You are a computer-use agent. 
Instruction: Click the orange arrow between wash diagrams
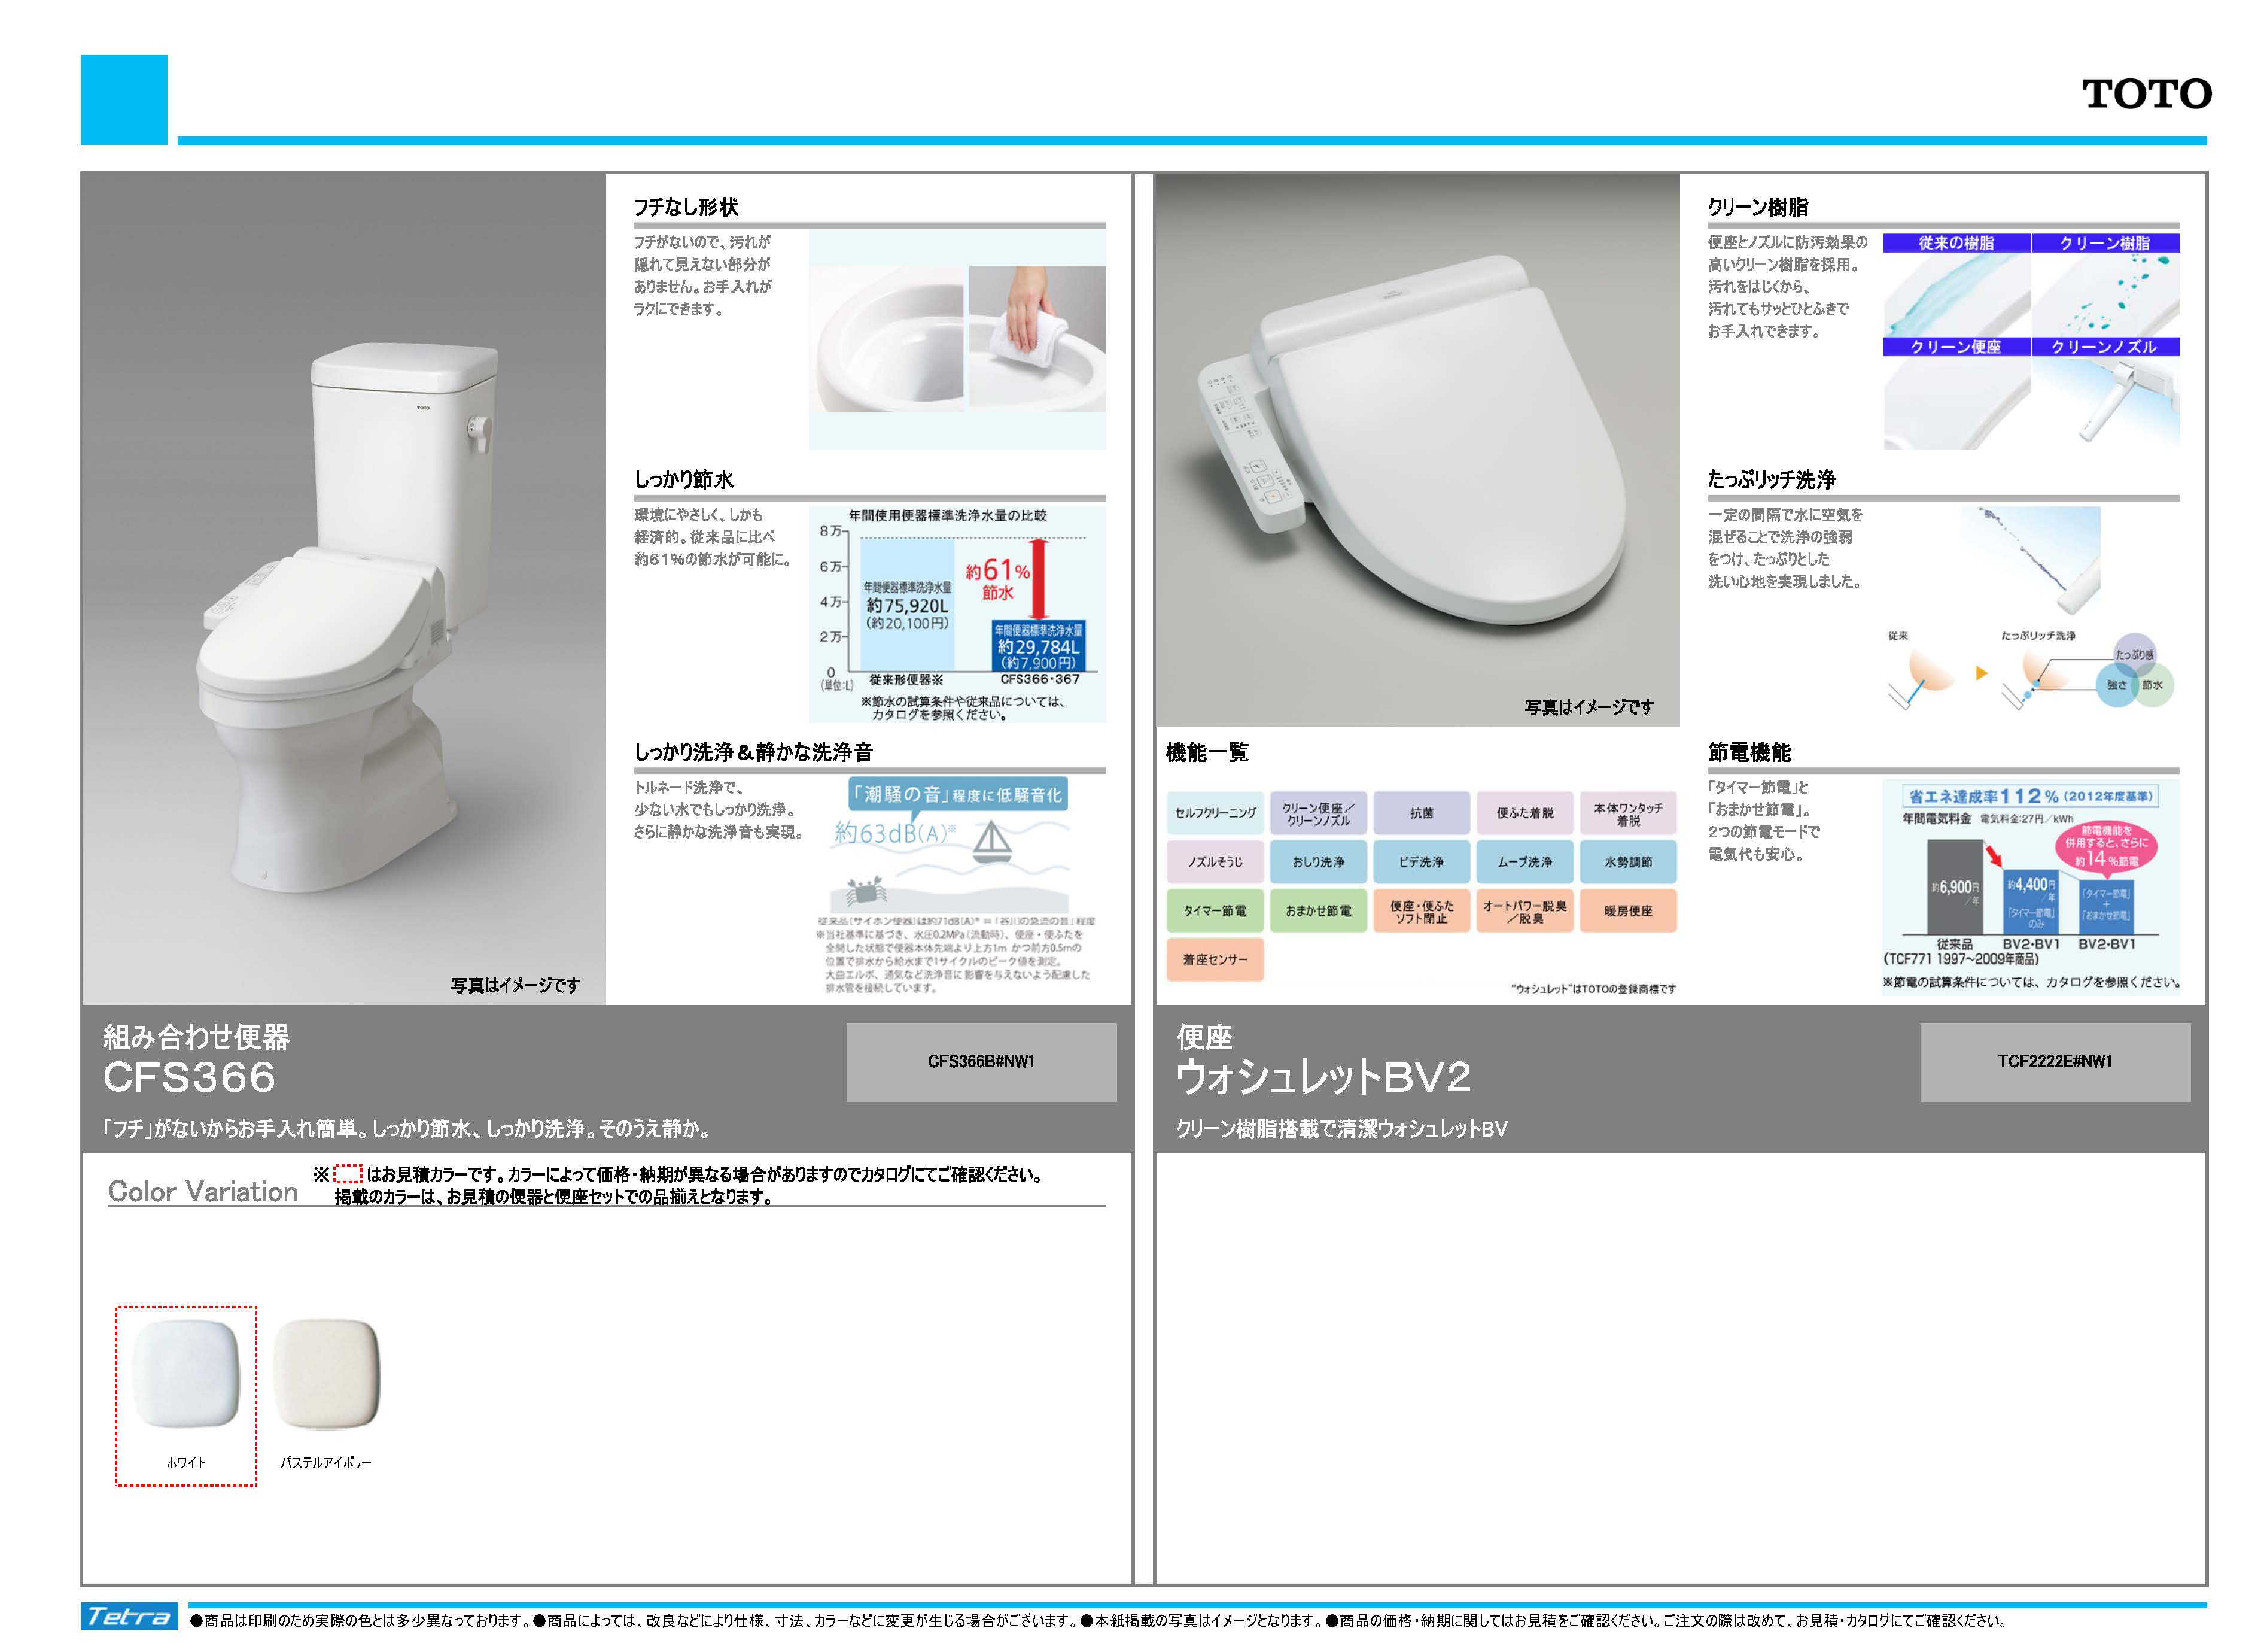[1981, 674]
